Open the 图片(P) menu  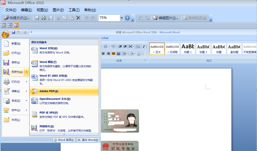pos(58,10)
